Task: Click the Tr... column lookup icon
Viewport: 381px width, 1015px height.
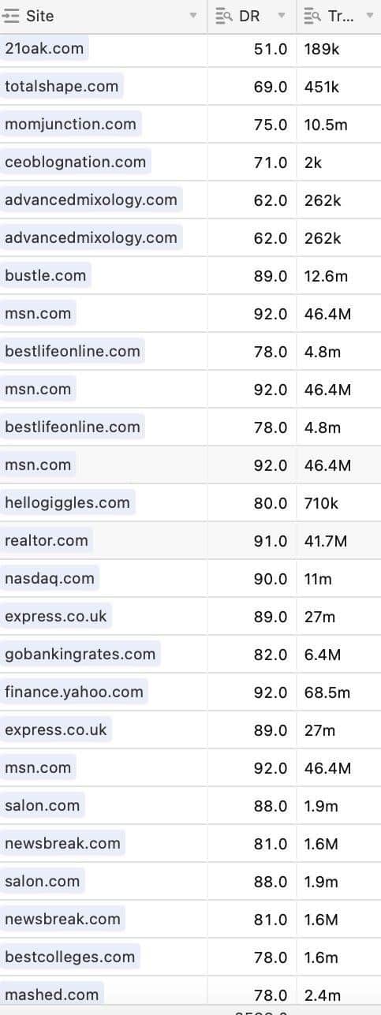Action: 313,16
